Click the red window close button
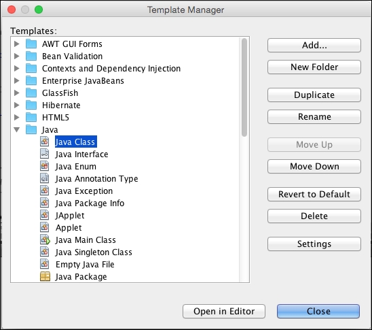 click(12, 10)
